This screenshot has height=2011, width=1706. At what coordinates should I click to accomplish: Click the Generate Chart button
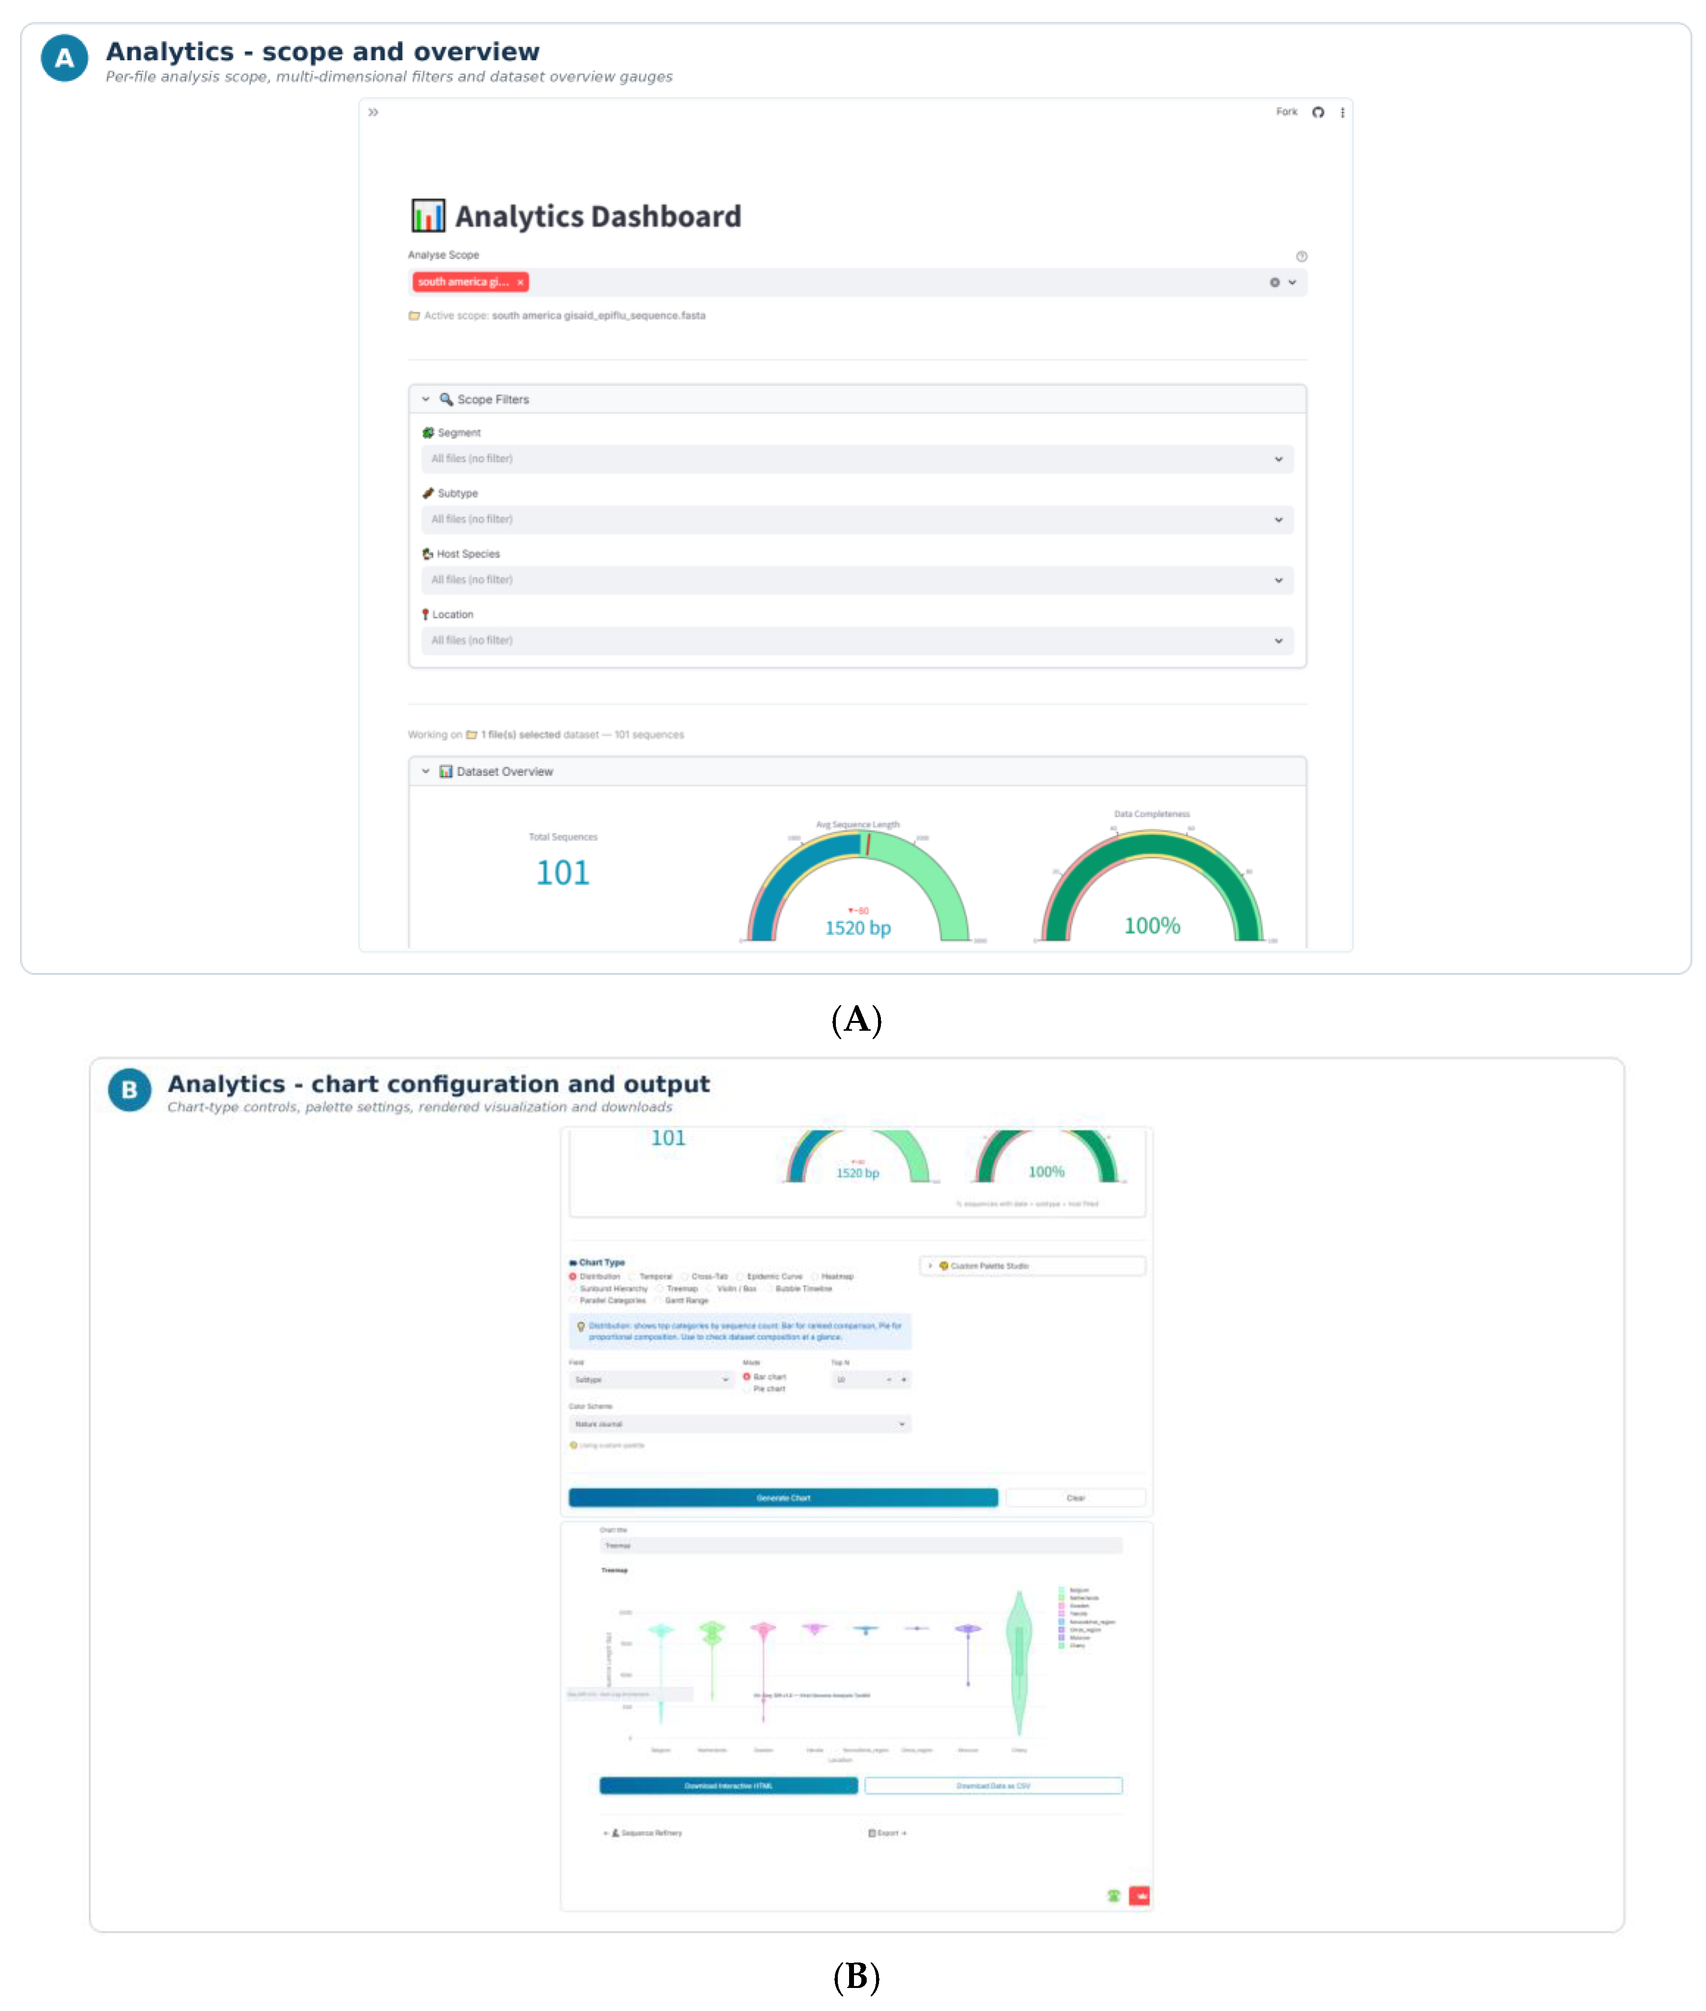[783, 1497]
